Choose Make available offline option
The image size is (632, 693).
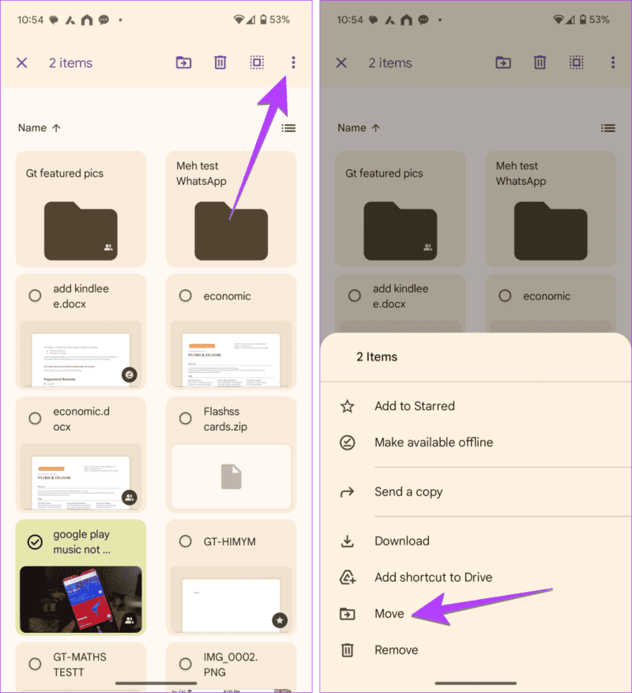coord(476,443)
